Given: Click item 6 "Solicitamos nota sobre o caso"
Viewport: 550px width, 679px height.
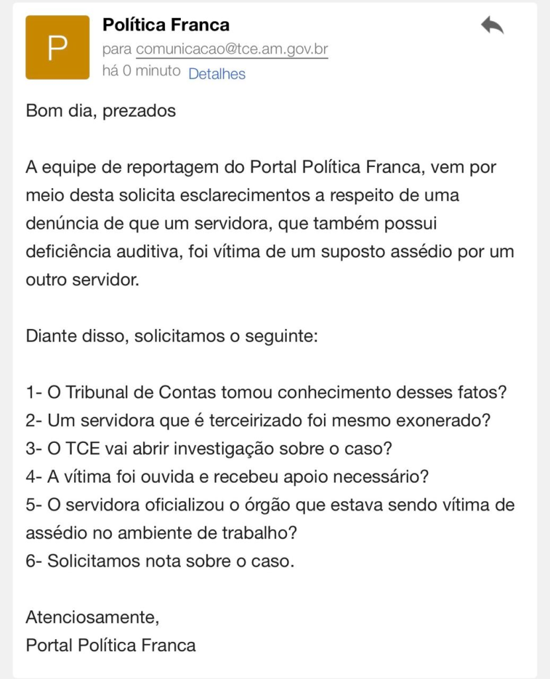Looking at the screenshot, I should point(159,561).
